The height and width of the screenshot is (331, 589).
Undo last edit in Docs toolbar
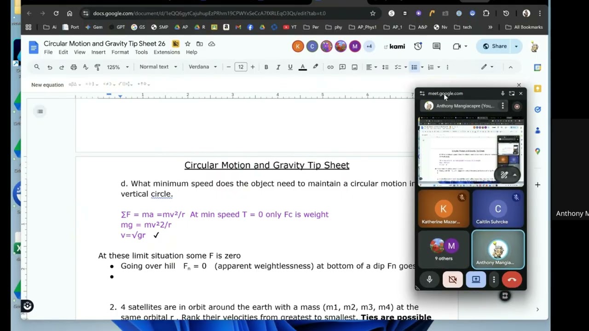click(50, 67)
